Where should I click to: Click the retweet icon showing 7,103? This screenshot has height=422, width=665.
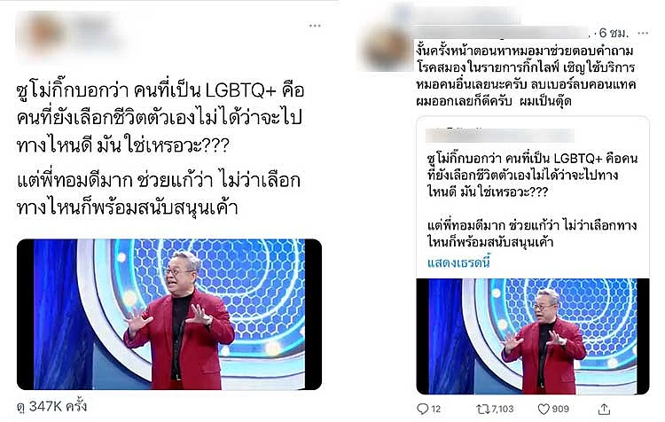[482, 409]
